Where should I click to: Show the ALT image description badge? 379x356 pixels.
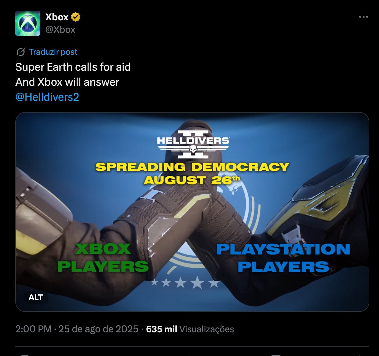click(x=36, y=298)
